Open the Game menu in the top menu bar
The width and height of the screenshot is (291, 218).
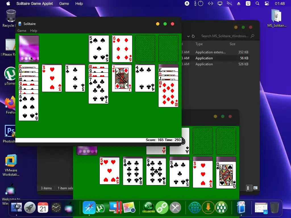(x=64, y=3)
